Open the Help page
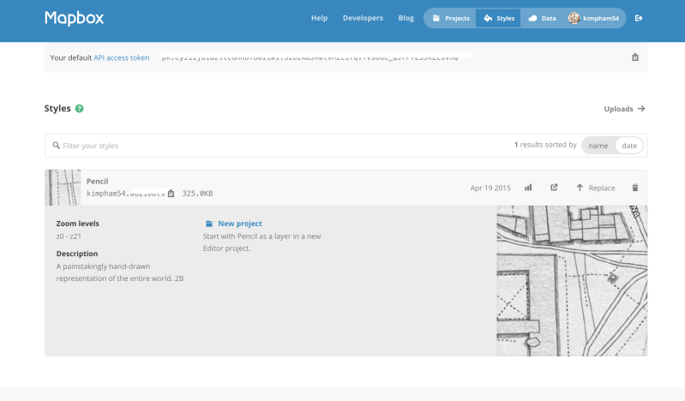This screenshot has width=685, height=401. 319,18
